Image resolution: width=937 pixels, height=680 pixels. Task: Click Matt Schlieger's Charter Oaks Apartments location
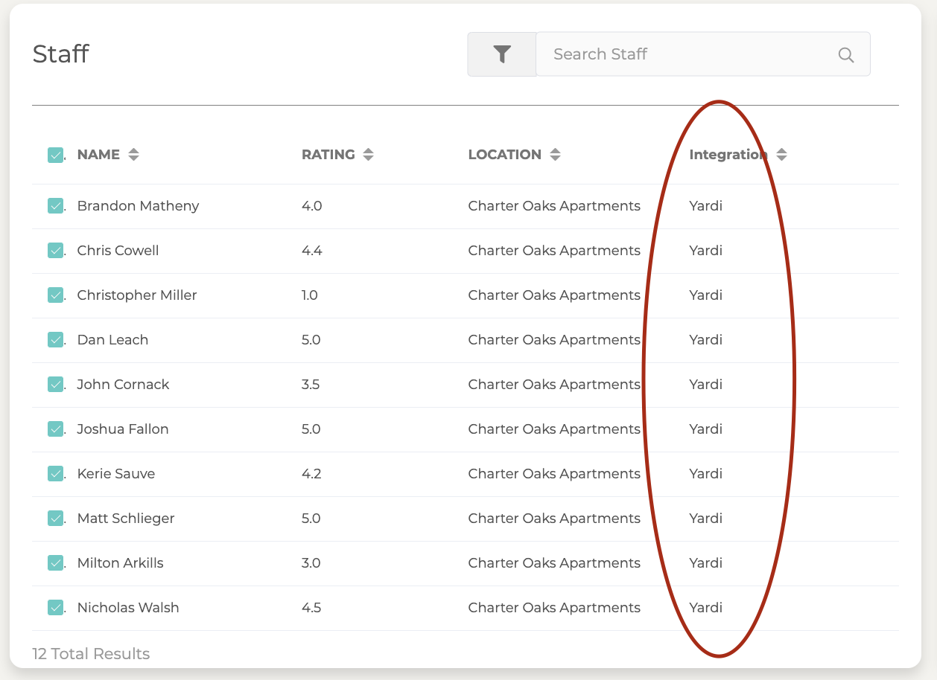point(554,519)
